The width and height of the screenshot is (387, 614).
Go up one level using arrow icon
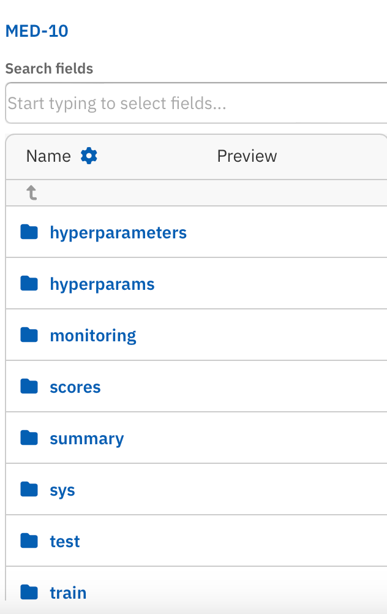[x=32, y=193]
